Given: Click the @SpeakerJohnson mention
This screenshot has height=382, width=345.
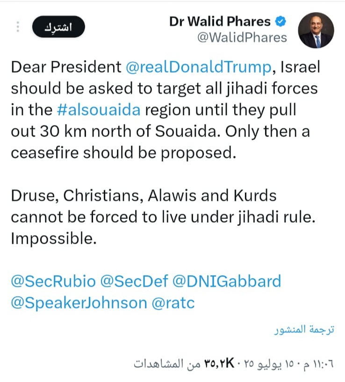Looking at the screenshot, I should click(79, 303).
